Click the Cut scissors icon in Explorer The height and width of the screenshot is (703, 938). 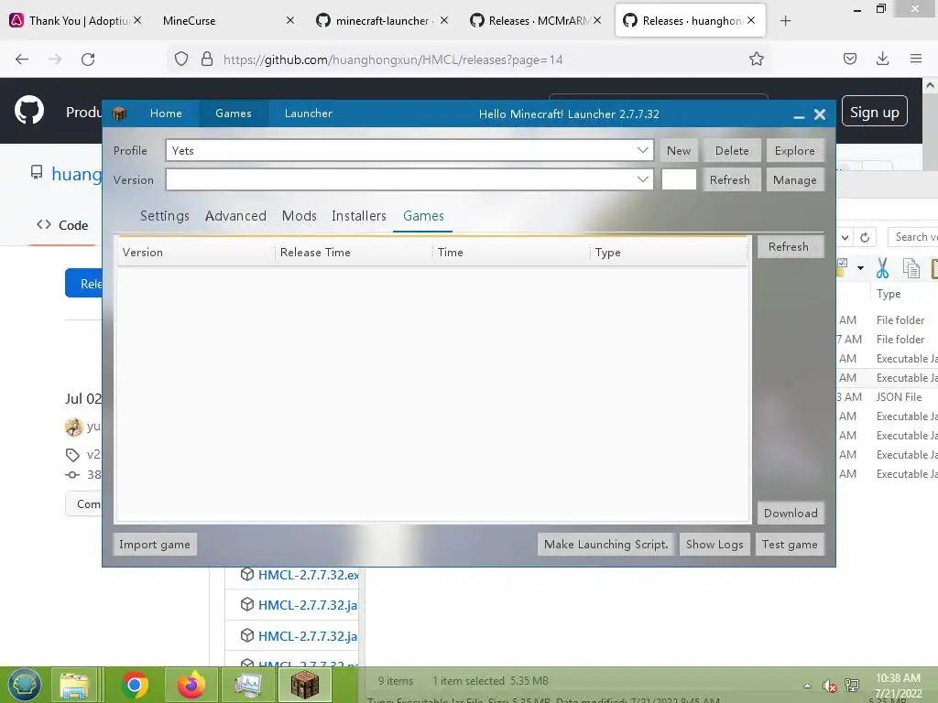[882, 268]
